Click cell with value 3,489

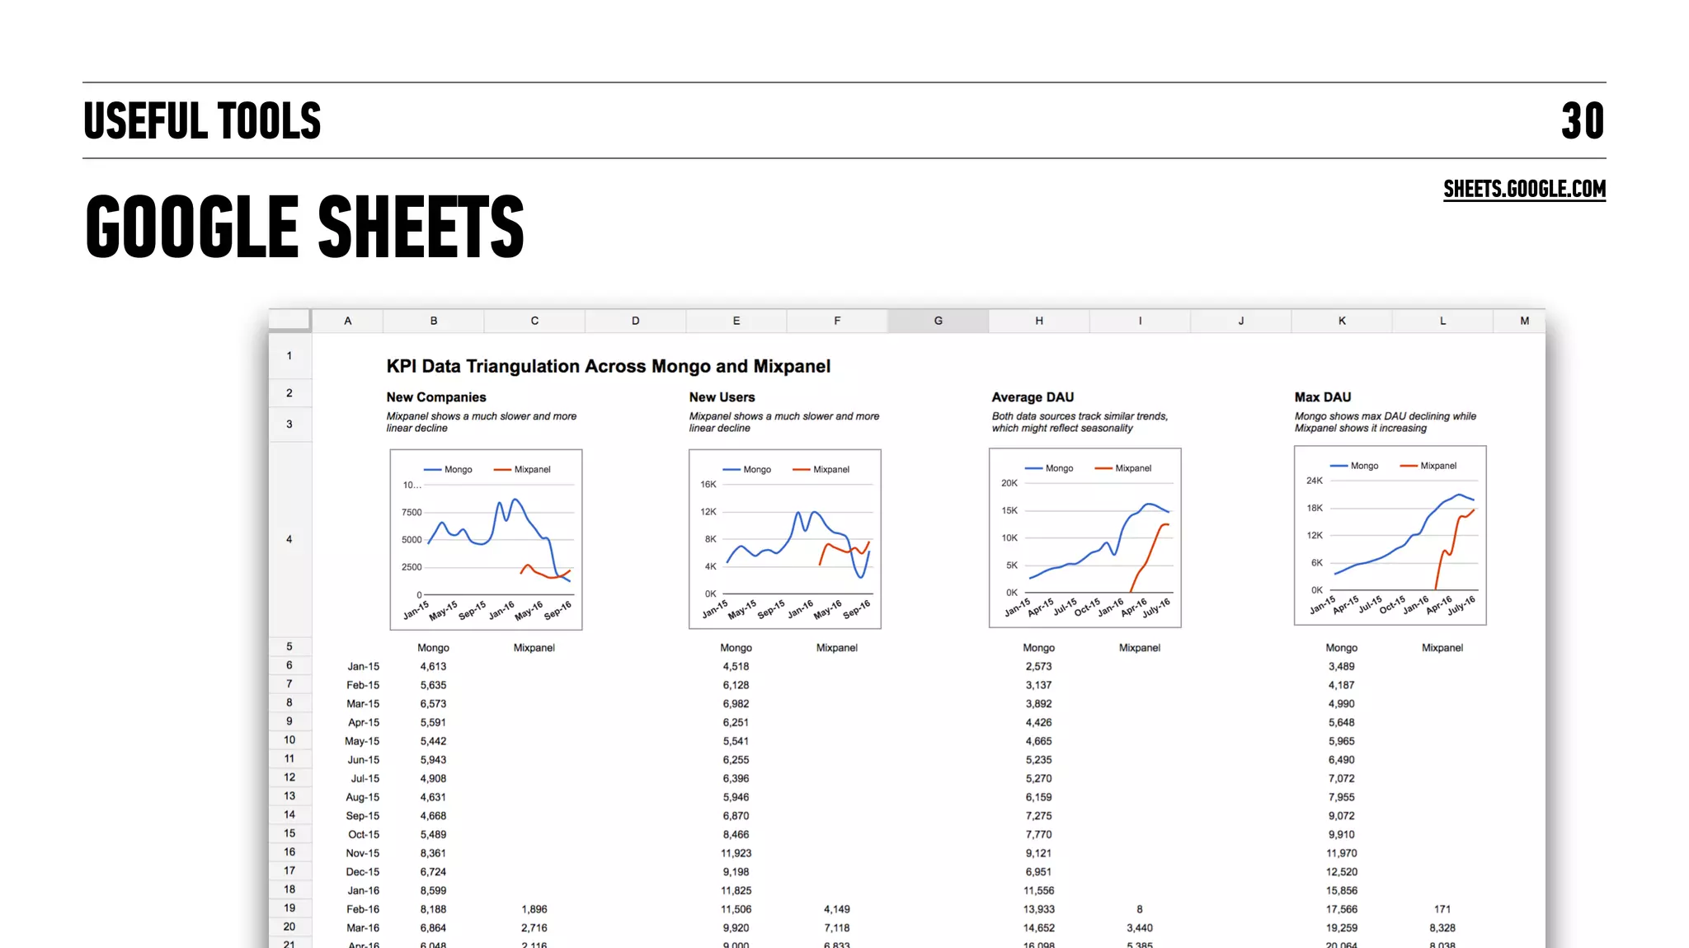point(1342,666)
